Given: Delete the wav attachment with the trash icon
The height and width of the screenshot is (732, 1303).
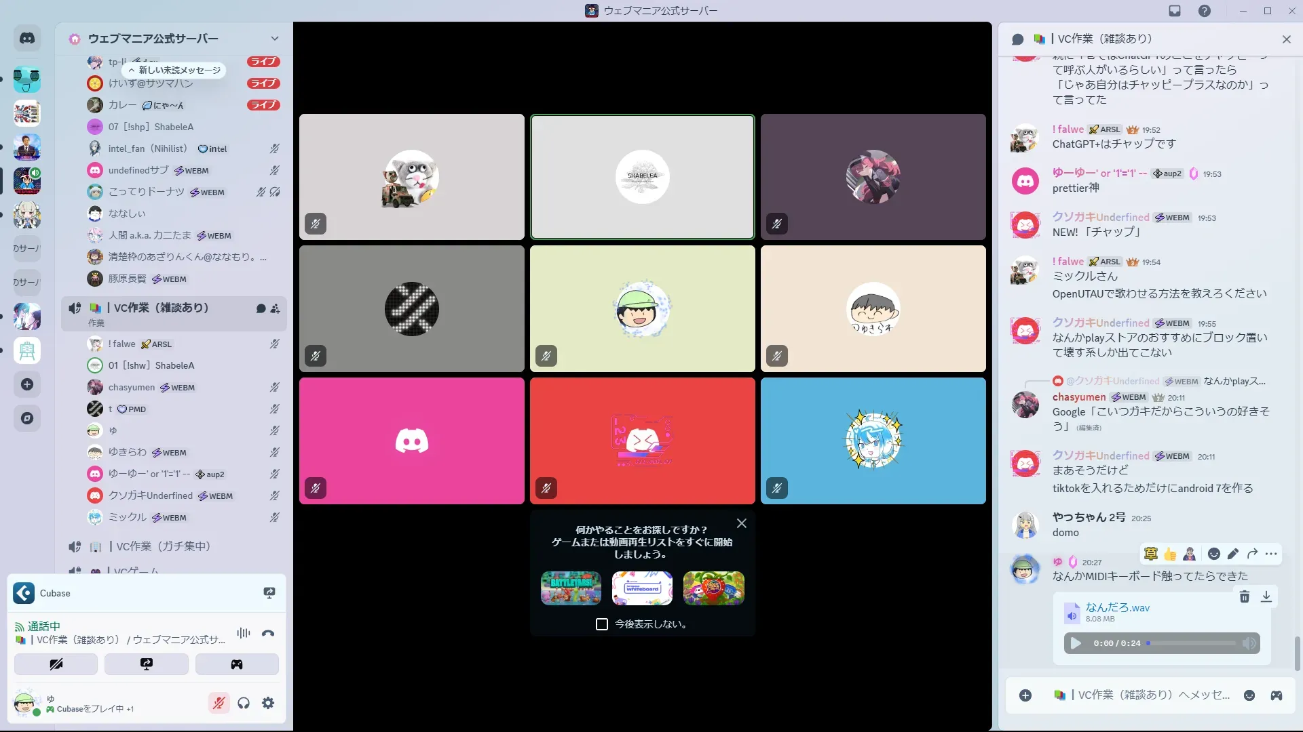Looking at the screenshot, I should click(x=1244, y=596).
